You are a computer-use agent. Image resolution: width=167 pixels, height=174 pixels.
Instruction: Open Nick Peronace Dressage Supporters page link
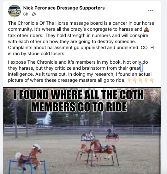tap(64, 8)
